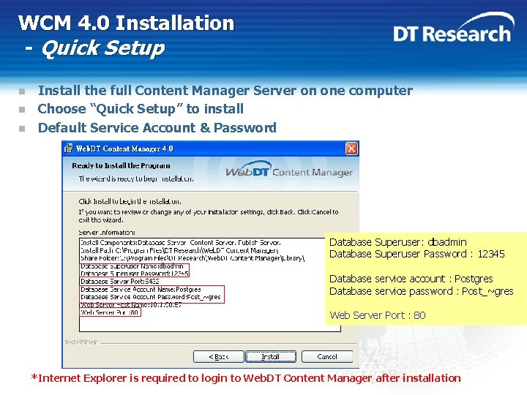The image size is (527, 395).
Task: Click 'Web Server Port : 80' in yellow note
Action: [378, 315]
